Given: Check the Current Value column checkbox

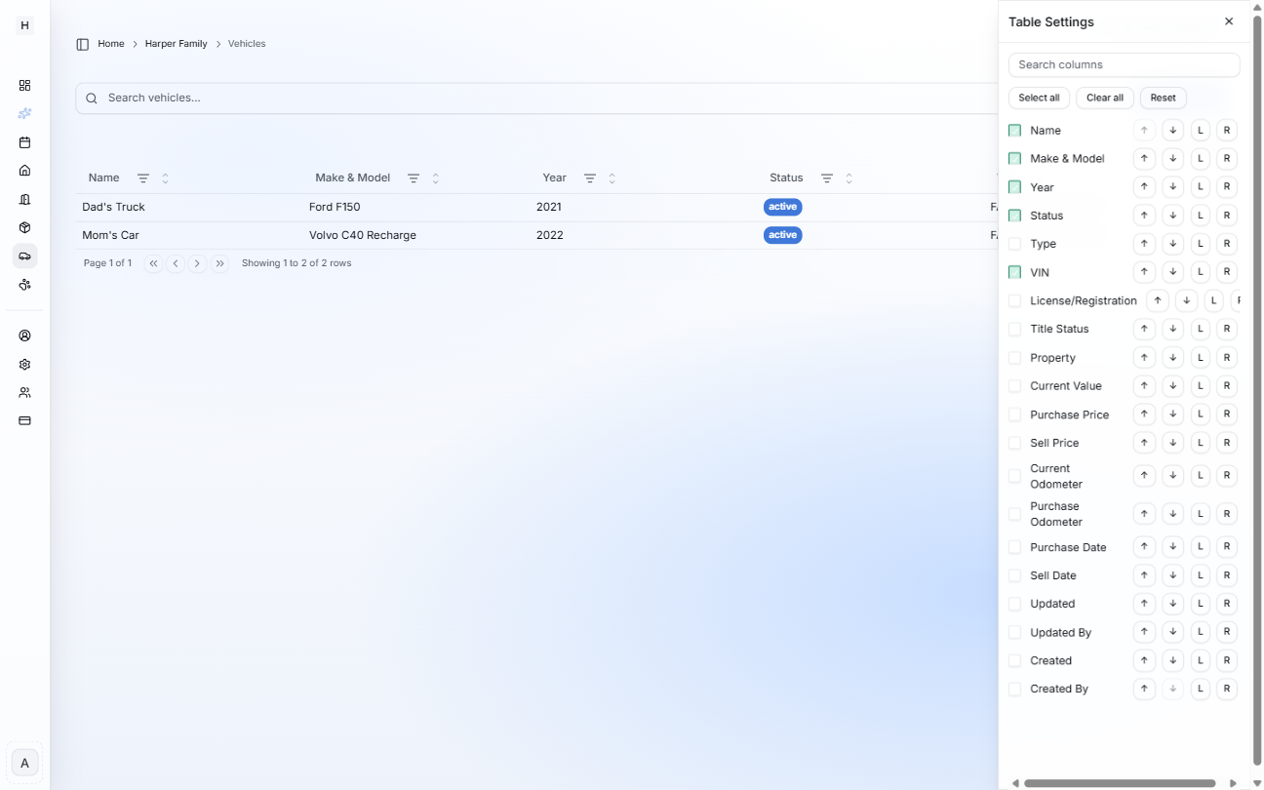Looking at the screenshot, I should click(1014, 386).
